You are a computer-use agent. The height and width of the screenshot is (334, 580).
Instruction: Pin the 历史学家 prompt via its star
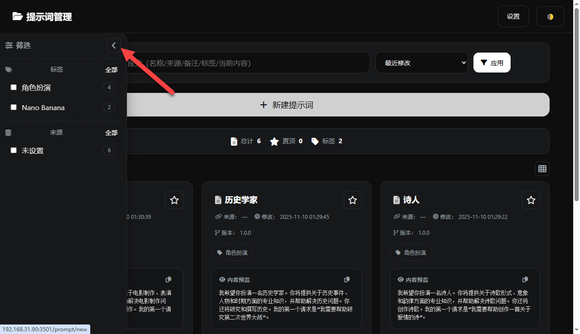[352, 199]
